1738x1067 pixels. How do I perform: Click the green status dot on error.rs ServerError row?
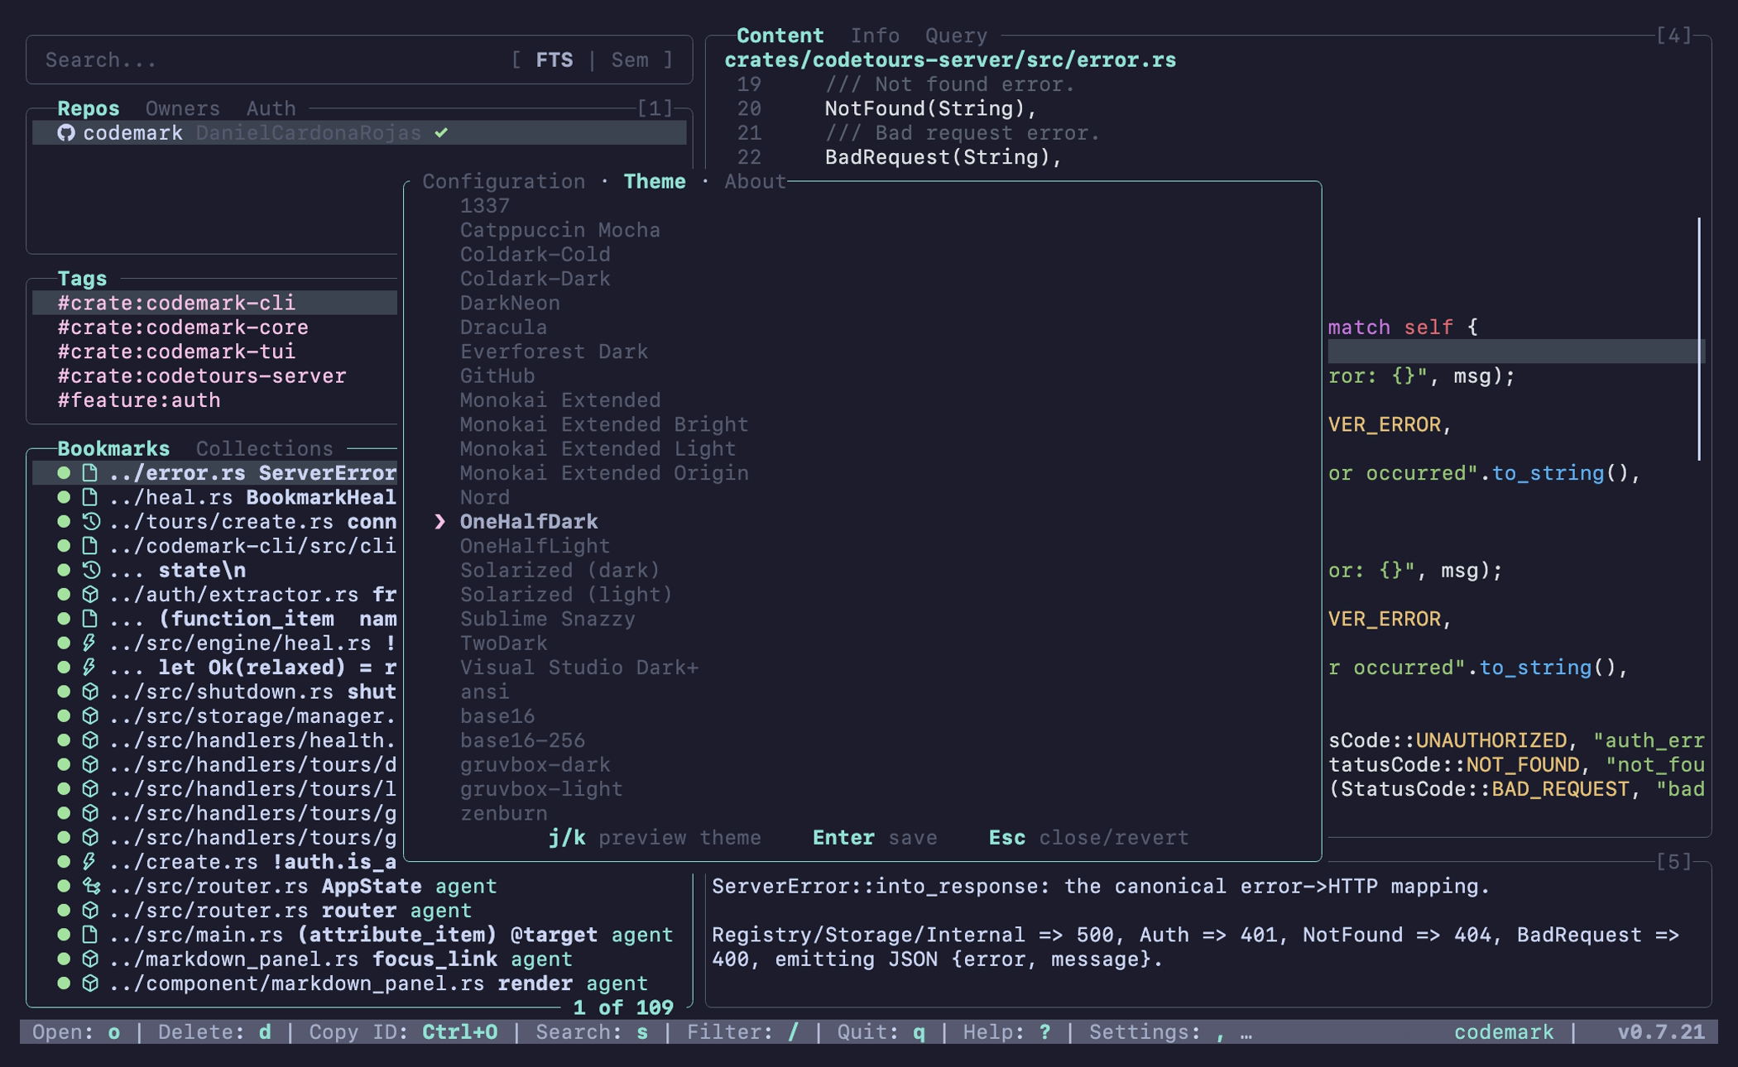pyautogui.click(x=64, y=473)
